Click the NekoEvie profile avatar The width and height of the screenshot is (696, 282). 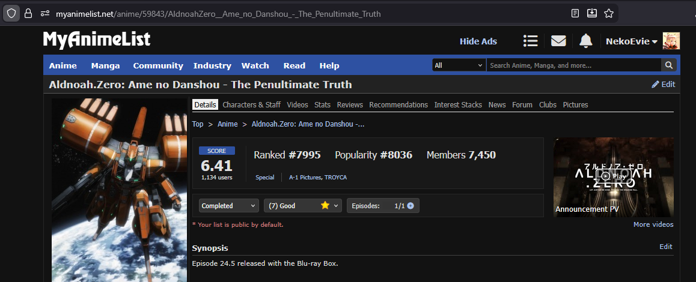coord(671,41)
